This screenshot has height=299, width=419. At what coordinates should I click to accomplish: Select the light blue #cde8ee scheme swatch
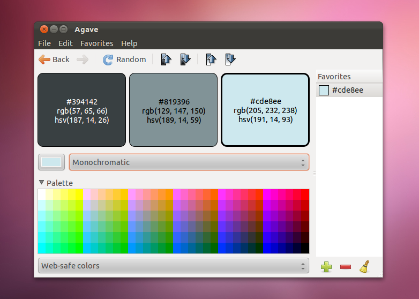coord(265,110)
